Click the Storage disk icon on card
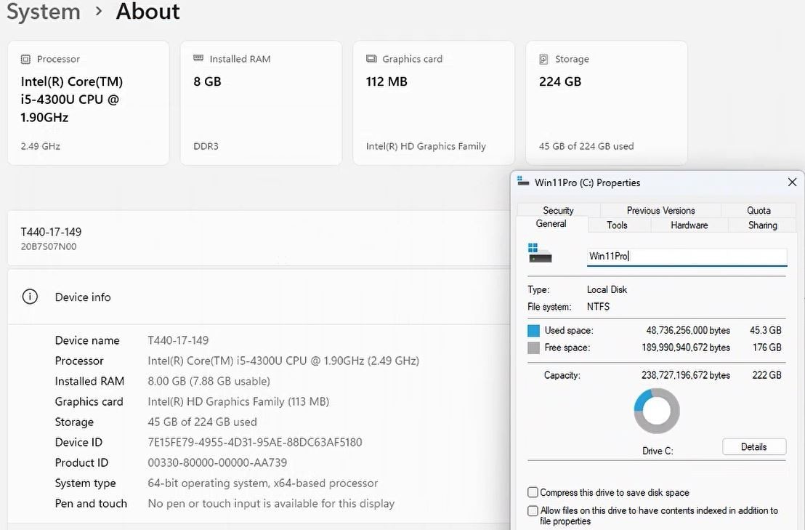Image resolution: width=805 pixels, height=530 pixels. pos(543,59)
